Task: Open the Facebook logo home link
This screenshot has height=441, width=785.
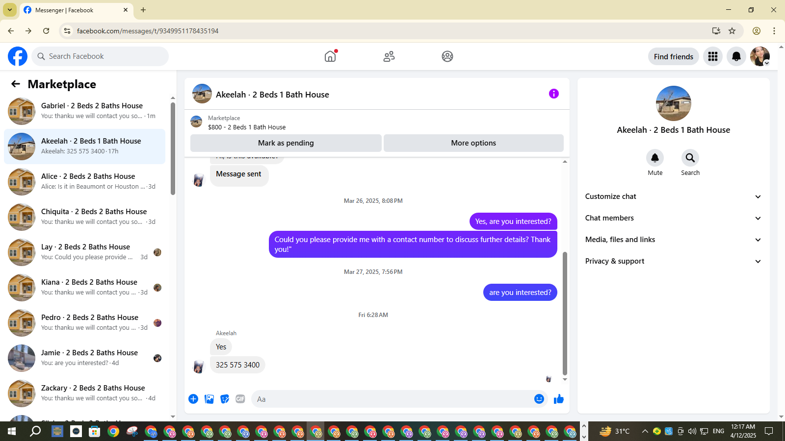Action: pos(18,56)
